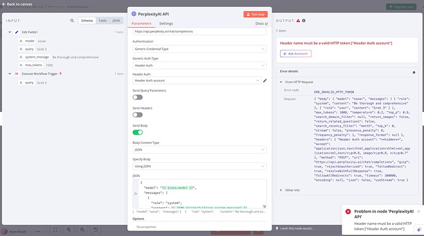
Task: Click the PerplexityAI API globe icon
Action: (x=134, y=14)
